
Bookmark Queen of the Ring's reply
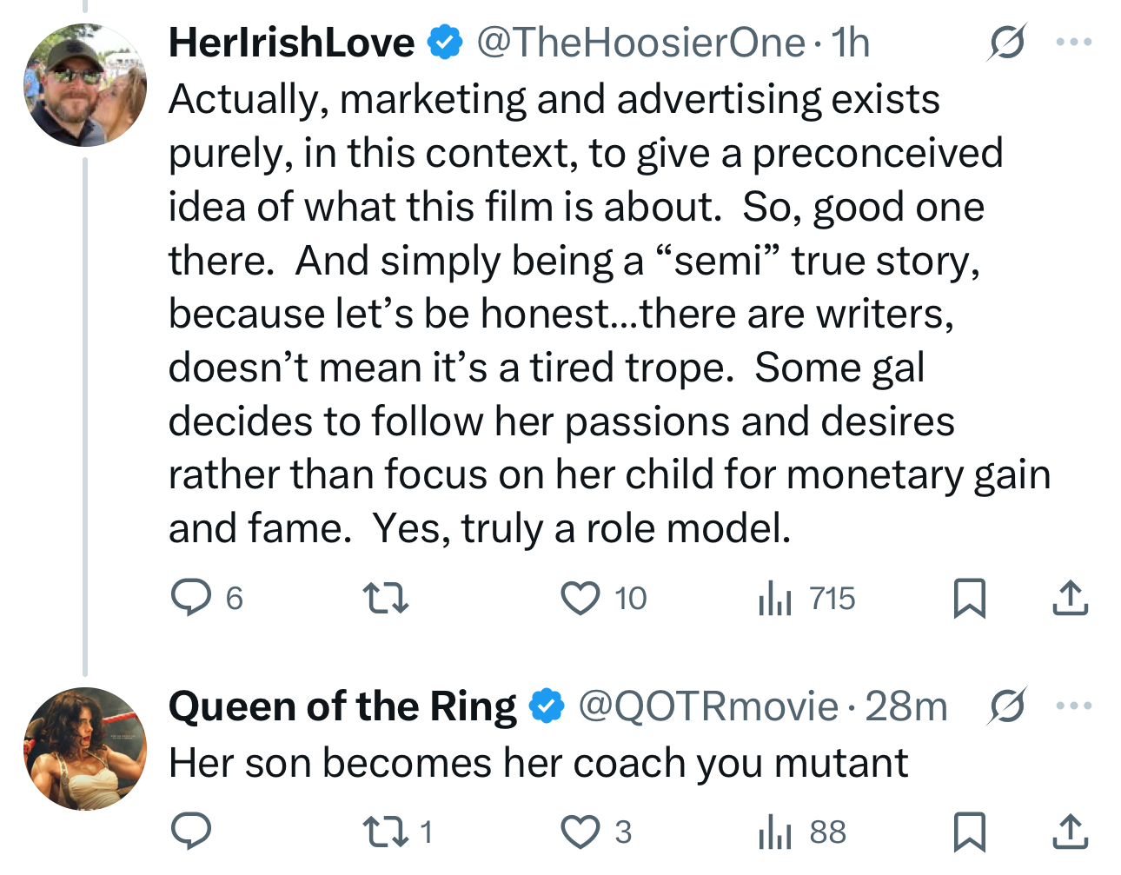click(x=969, y=832)
